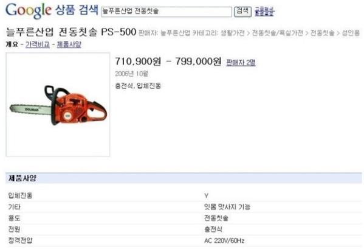Focus the search field containing 늘푸른산업 전동칫솔
The image size is (364, 249).
(x=167, y=12)
